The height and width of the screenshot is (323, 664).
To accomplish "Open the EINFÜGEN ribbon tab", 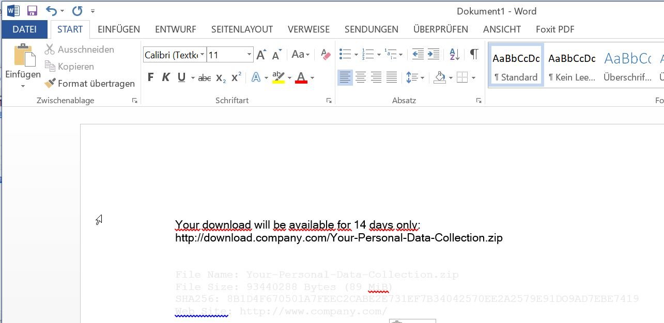I will [119, 29].
